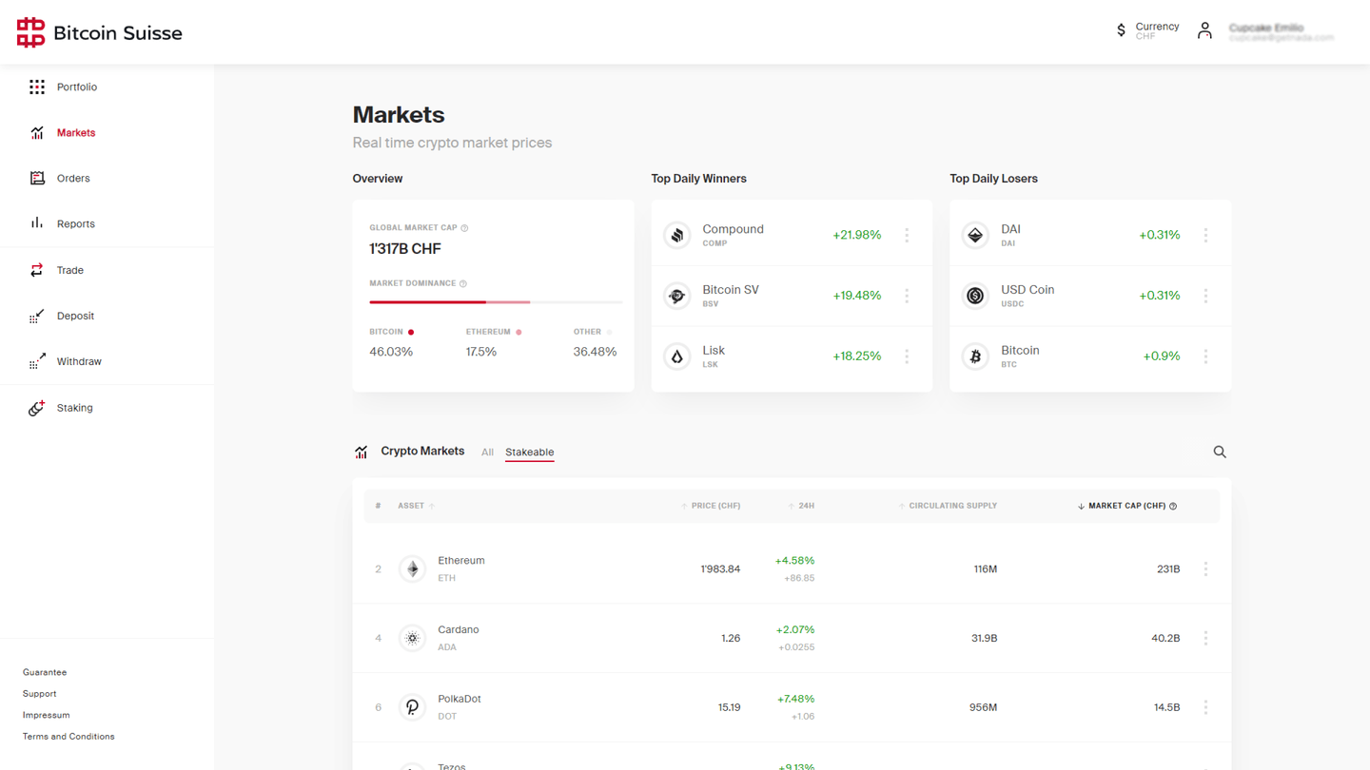Open the three-dot menu for DAI
Screen dimensions: 1370x770
1205,235
